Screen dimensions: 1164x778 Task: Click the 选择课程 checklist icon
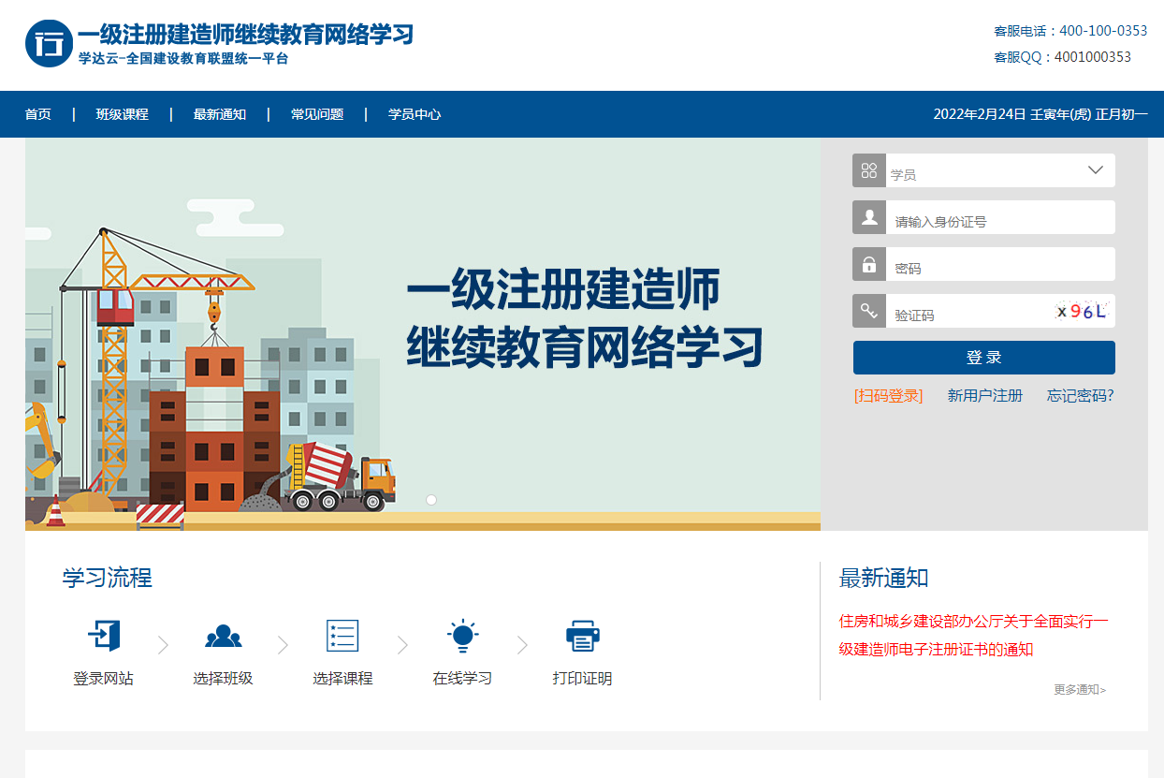[x=342, y=636]
